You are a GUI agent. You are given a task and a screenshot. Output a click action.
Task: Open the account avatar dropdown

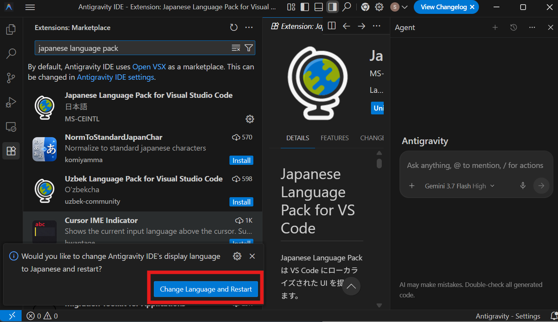click(x=399, y=7)
